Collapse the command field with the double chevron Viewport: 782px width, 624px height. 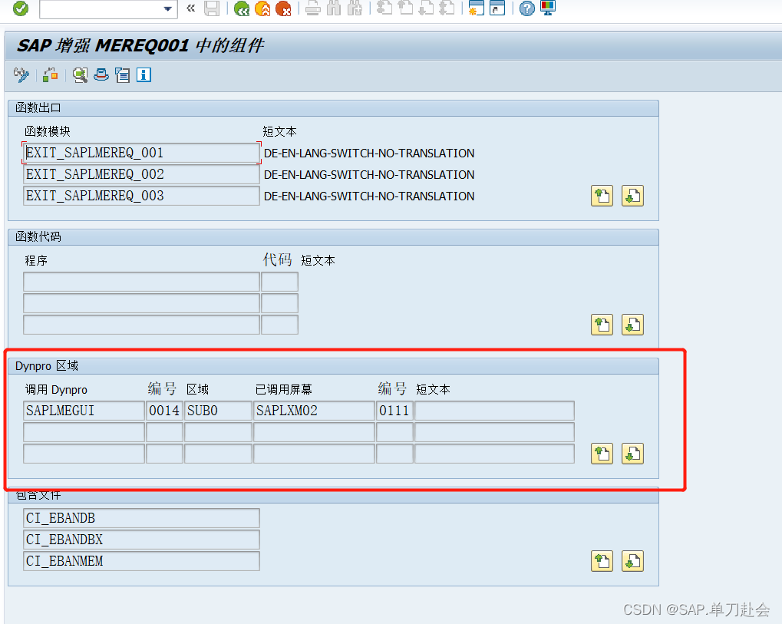(190, 8)
